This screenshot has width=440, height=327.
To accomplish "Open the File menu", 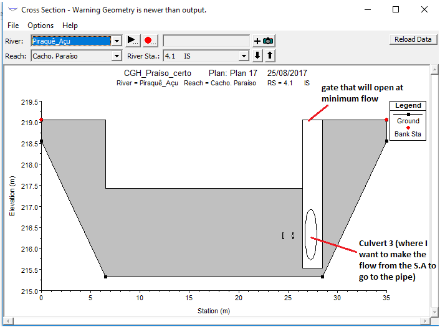I will coord(13,26).
